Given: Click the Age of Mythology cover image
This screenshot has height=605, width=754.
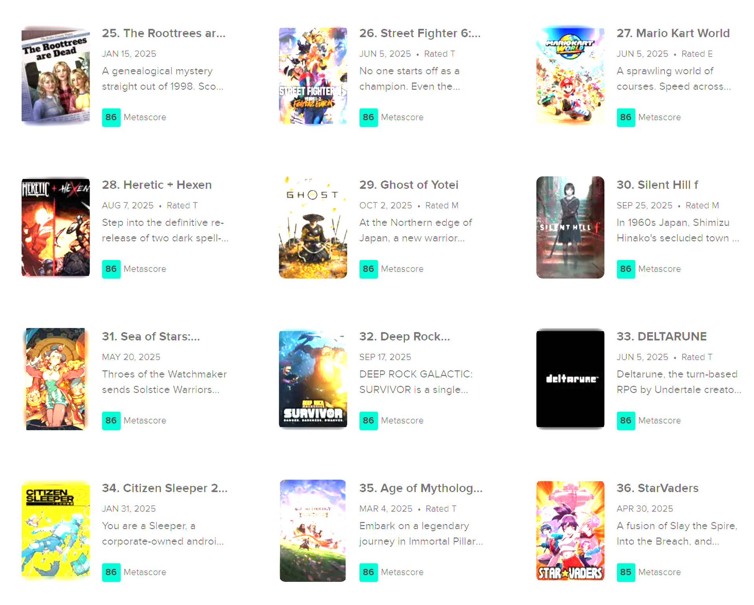Looking at the screenshot, I should pyautogui.click(x=313, y=531).
